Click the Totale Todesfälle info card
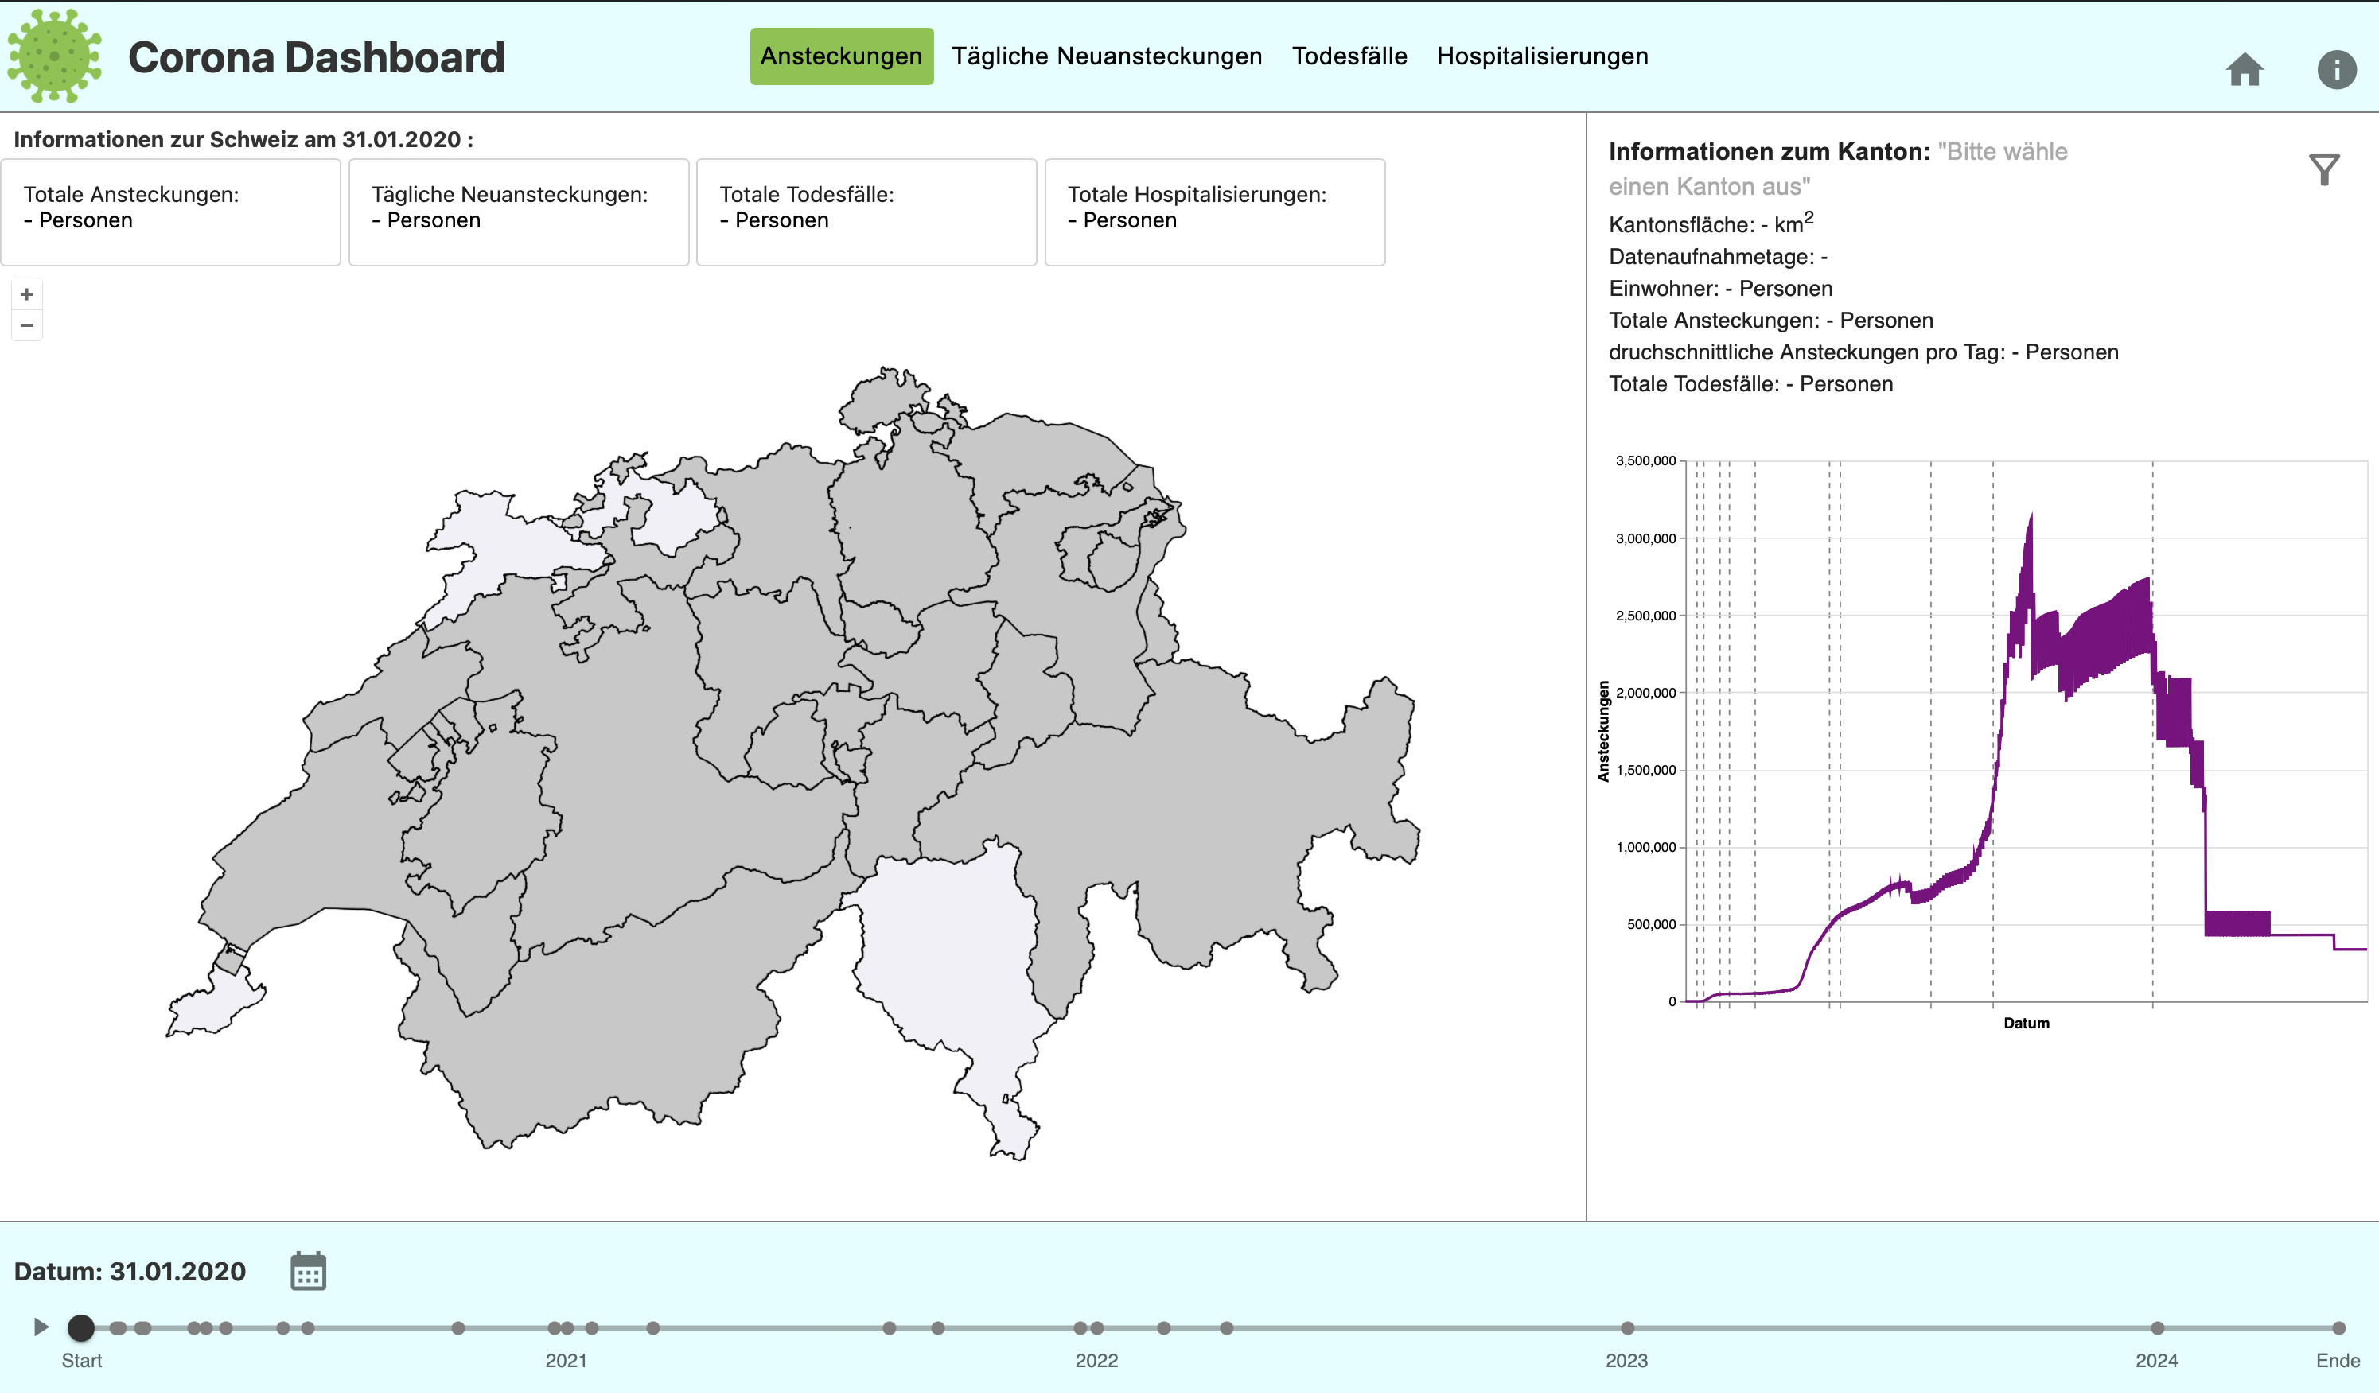 [866, 212]
